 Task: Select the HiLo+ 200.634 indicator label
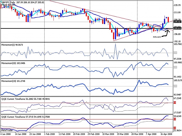coord(8,5)
